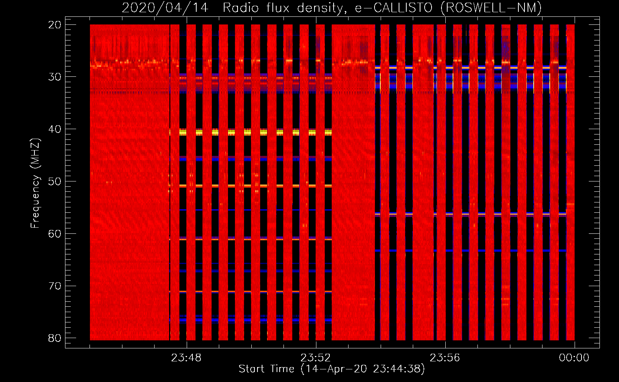This screenshot has height=382, width=619.
Task: Click the 00:00 time tick label
Action: click(x=574, y=358)
